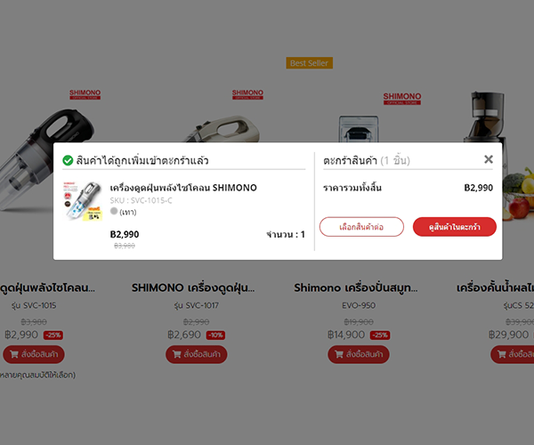This screenshot has height=445, width=534.
Task: Click SHIMONO logo above beige vacuum
Action: 247,94
